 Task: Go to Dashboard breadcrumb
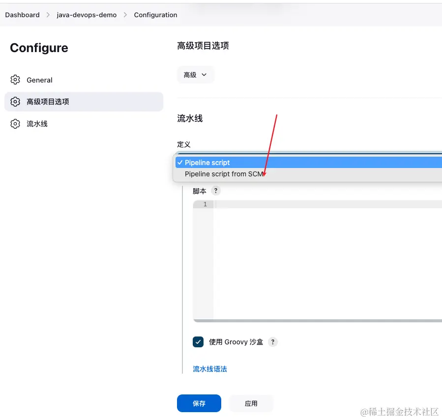(x=22, y=15)
